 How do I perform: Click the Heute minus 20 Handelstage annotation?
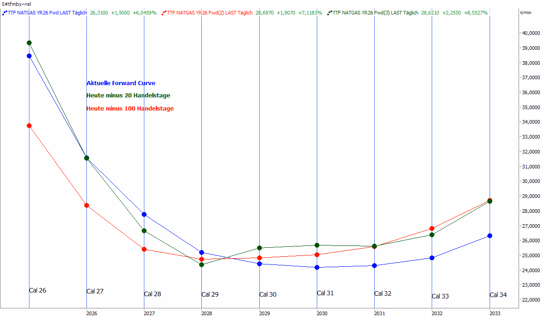pyautogui.click(x=129, y=96)
